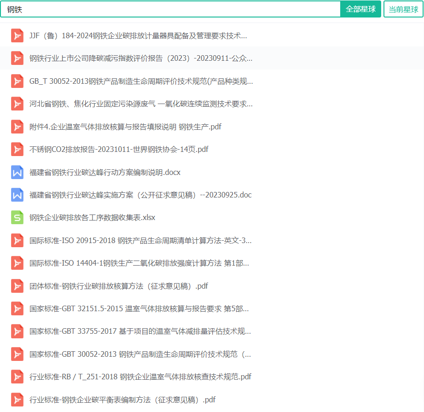Click PDF icon for 河北省钢铁、焦化行业 file

click(x=17, y=104)
